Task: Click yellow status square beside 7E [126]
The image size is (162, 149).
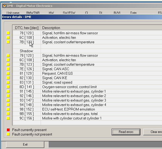Action: pos(8,69)
